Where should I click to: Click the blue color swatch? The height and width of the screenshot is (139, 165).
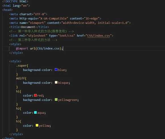56,69
